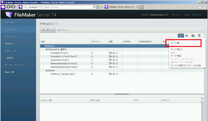The height and width of the screenshot is (121, 208).
Task: Switch to the クライアント tab
Action: [62, 30]
